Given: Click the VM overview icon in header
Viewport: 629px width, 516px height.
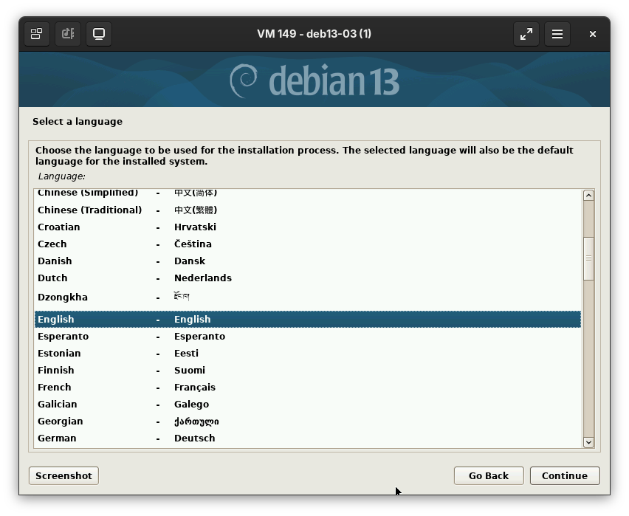Looking at the screenshot, I should point(36,34).
